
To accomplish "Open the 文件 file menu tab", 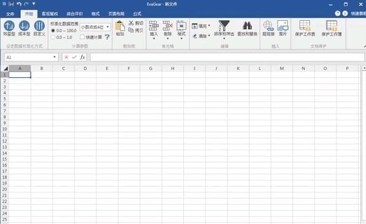I will click(10, 14).
